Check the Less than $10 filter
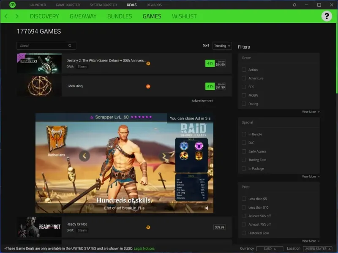Screen dimensions: 338x253 [244, 207]
